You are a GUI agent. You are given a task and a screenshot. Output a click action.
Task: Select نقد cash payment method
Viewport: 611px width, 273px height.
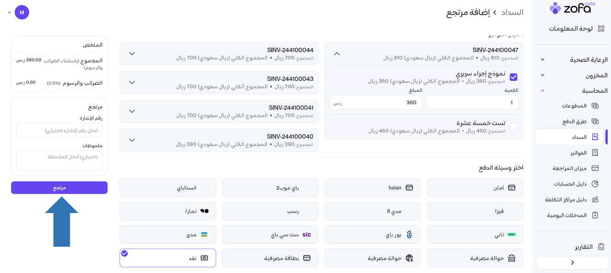[168, 258]
